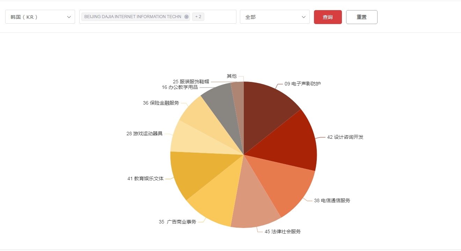This screenshot has width=461, height=251.
Task: Click the 重置 reset button
Action: 361,16
